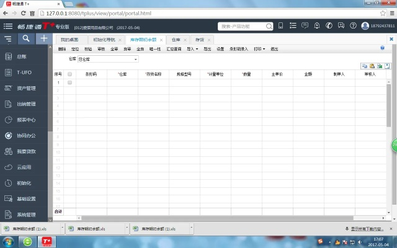Toggle the select-all checkbox in grid header
Screen dimensions: 397x248
(x=69, y=74)
